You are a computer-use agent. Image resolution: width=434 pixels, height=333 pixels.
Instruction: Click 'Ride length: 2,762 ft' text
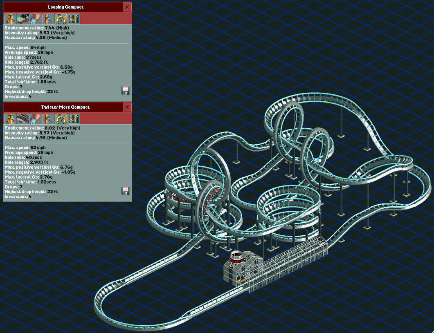coord(26,62)
